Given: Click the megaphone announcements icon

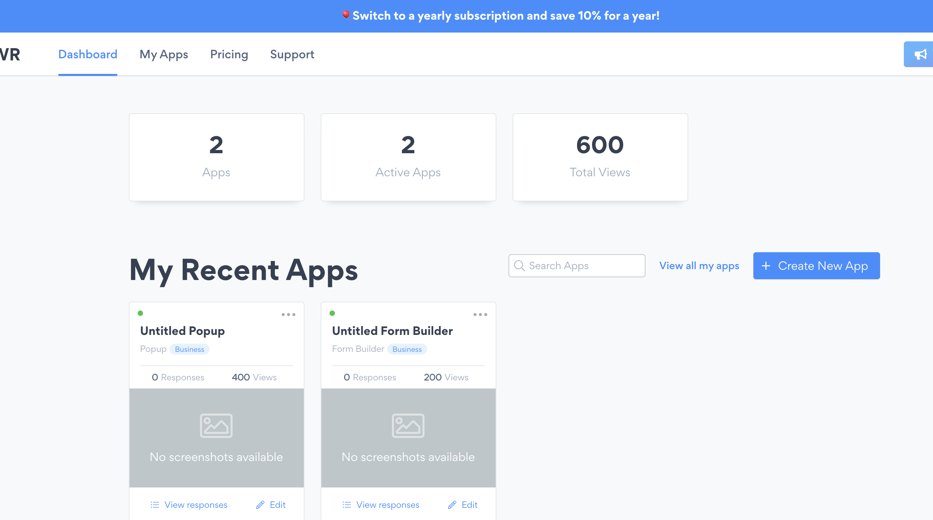Looking at the screenshot, I should pyautogui.click(x=920, y=54).
